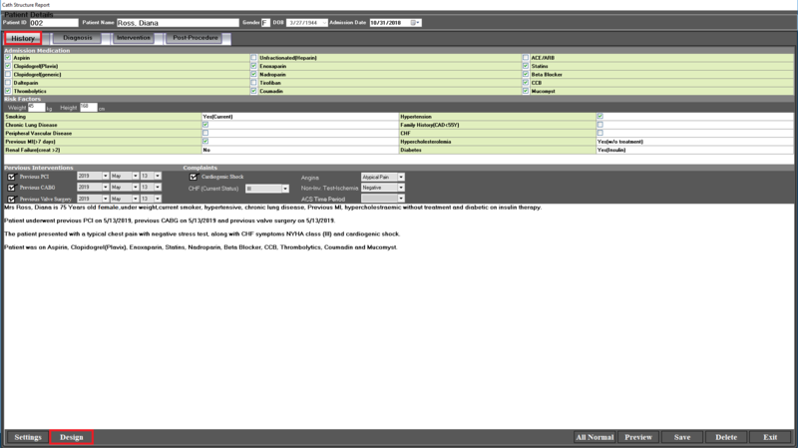The height and width of the screenshot is (448, 798).
Task: Click the Design button
Action: (71, 437)
